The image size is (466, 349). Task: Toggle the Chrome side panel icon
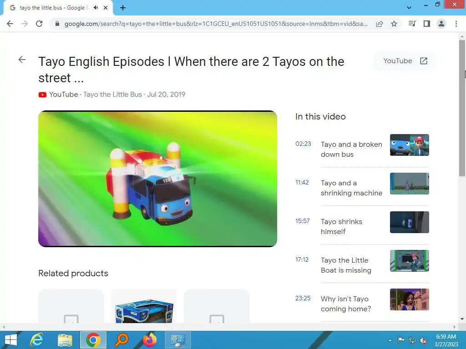click(427, 24)
